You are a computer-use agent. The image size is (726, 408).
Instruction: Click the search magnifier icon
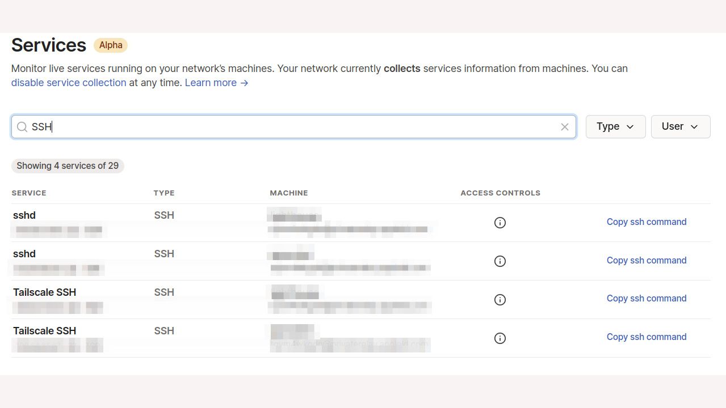click(x=22, y=127)
